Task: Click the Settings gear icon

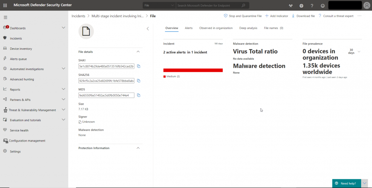Action: 5,151
